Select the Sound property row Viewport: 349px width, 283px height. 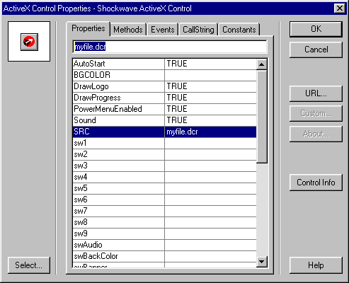(164, 120)
